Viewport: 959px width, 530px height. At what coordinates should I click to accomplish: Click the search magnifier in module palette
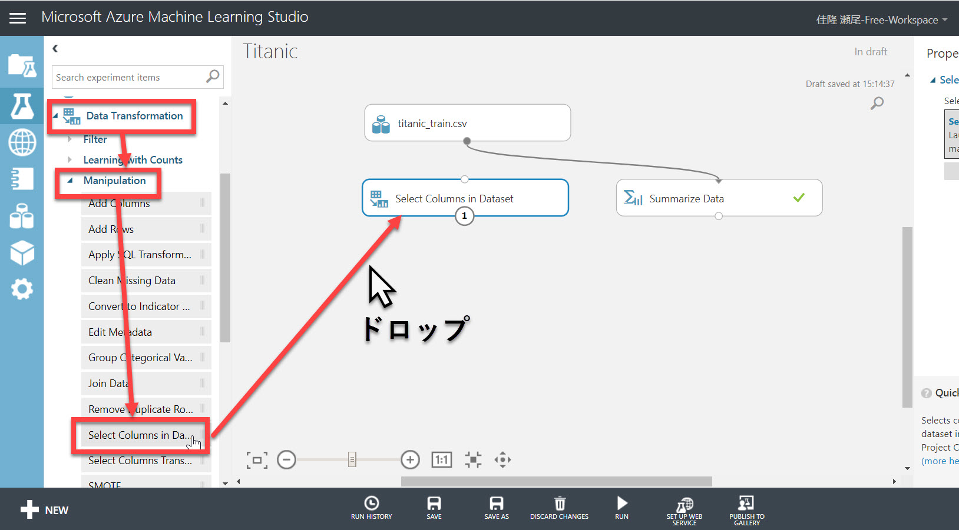coord(213,76)
